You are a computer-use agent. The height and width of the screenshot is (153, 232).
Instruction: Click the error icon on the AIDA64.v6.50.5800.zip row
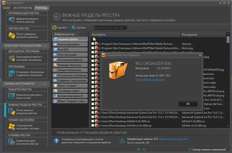(x=97, y=125)
